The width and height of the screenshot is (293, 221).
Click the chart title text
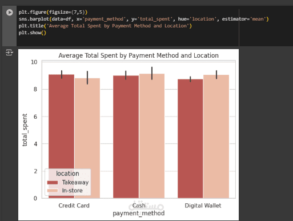click(138, 55)
